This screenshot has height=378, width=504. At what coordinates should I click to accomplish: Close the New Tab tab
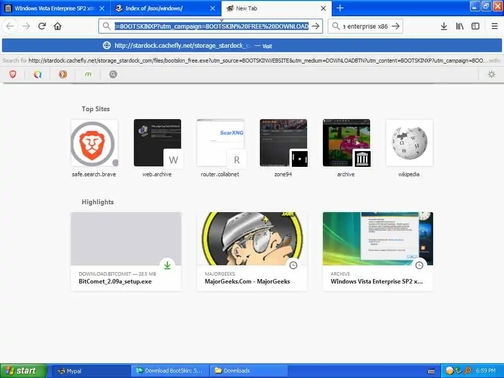click(x=323, y=8)
